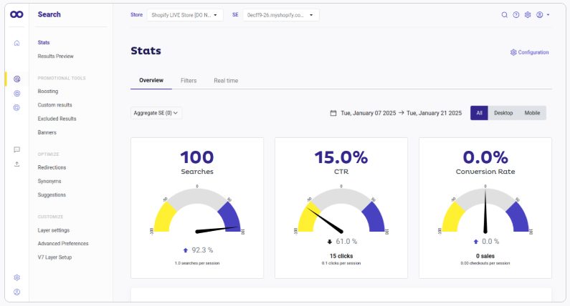Click the gear settings icon in header
The width and height of the screenshot is (570, 306).
(x=527, y=14)
